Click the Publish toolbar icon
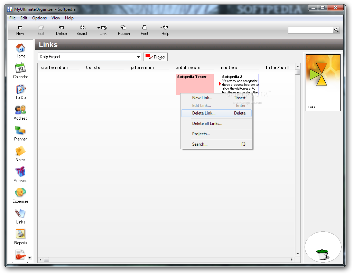The image size is (353, 274). pos(123,30)
